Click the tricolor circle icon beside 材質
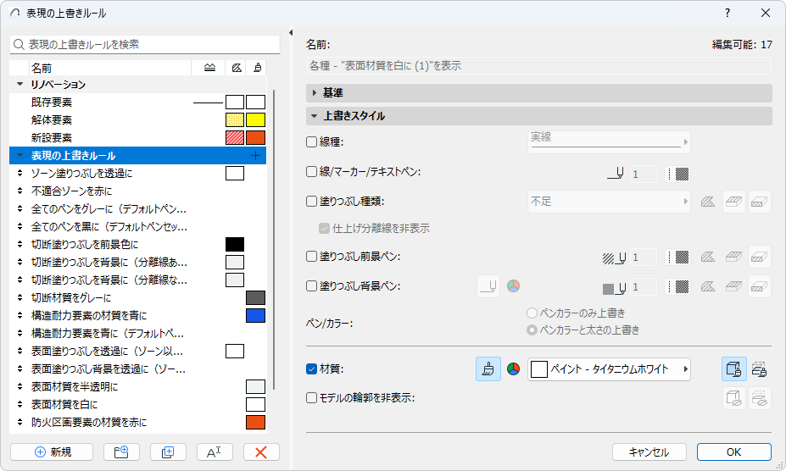The width and height of the screenshot is (786, 471). coord(512,369)
